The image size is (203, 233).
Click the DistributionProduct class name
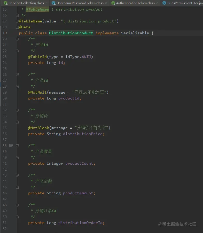point(71,33)
